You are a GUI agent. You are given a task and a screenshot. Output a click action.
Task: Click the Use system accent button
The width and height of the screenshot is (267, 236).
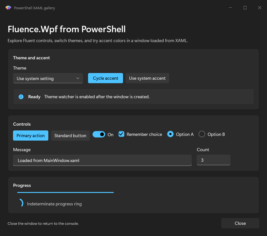pyautogui.click(x=147, y=78)
